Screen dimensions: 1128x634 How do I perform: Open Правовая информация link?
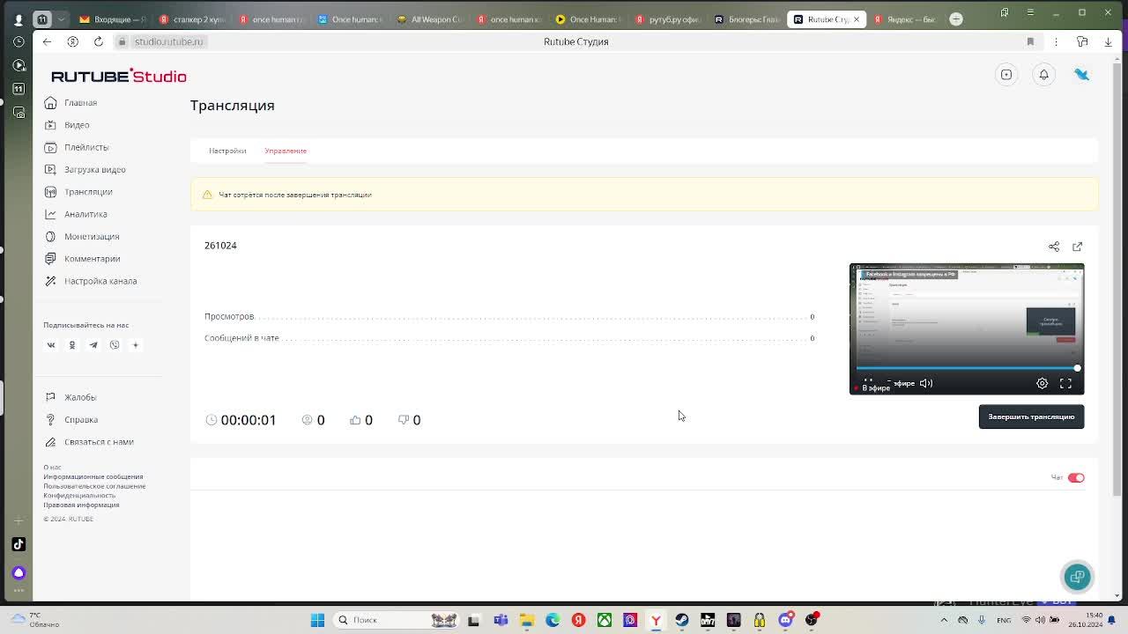[81, 505]
